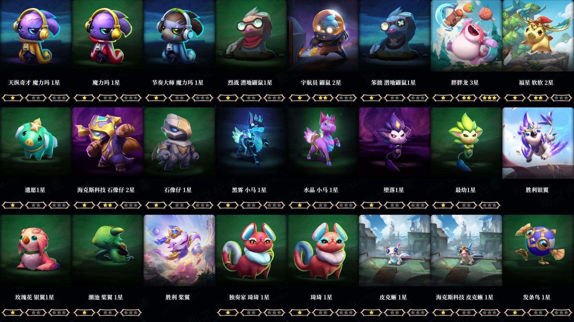Click one-star badge under 魔力玛 1星

pos(84,98)
